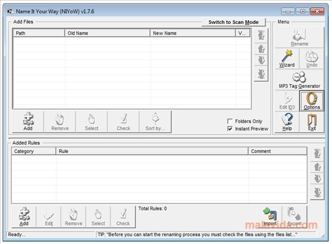Open Help from the Menu panel
332x244 pixels.
287,122
